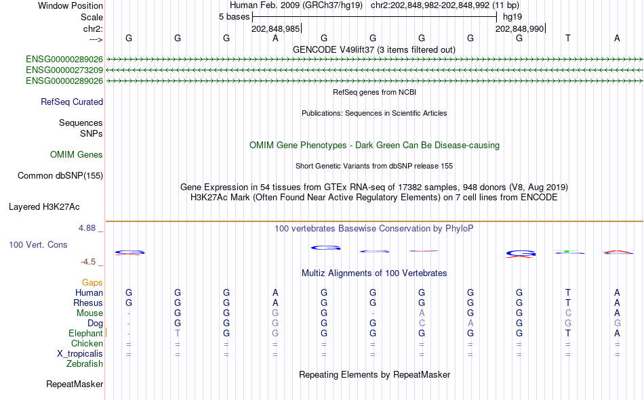Screen dimensions: 644x400
Task: Click the RepeatMasker track label
Action: [75, 384]
